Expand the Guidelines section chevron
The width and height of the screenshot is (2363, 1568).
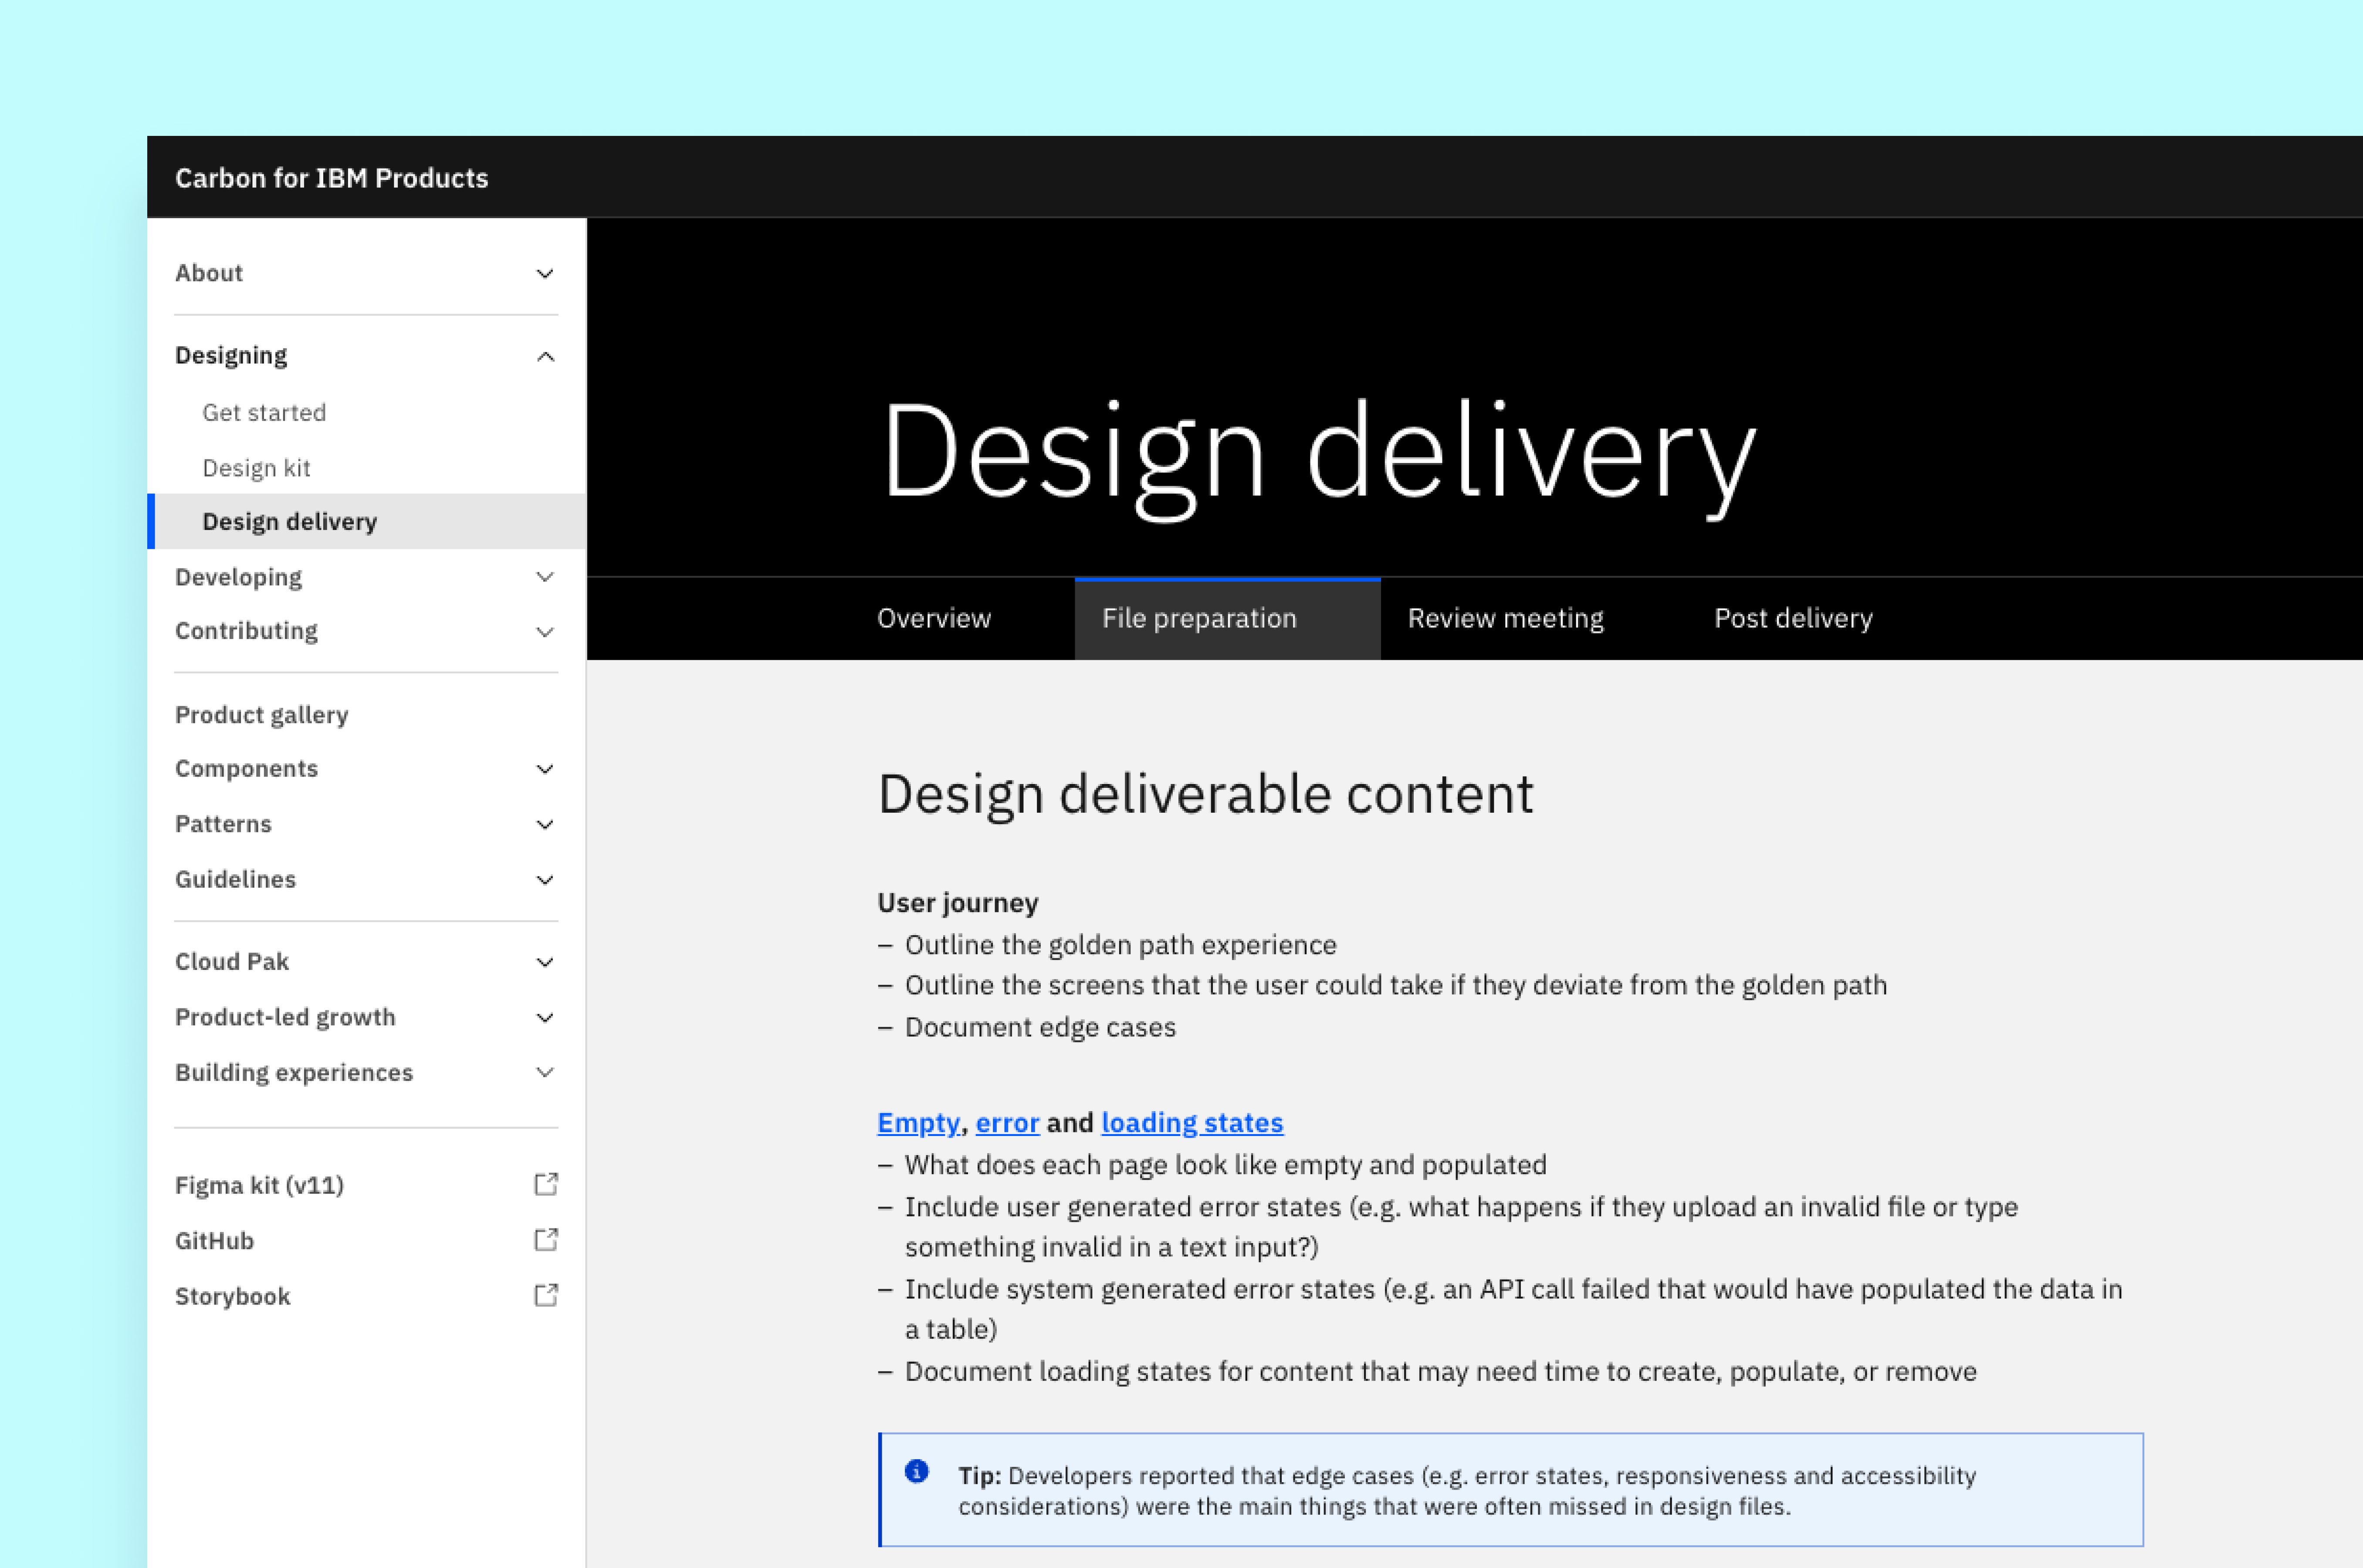(x=545, y=880)
